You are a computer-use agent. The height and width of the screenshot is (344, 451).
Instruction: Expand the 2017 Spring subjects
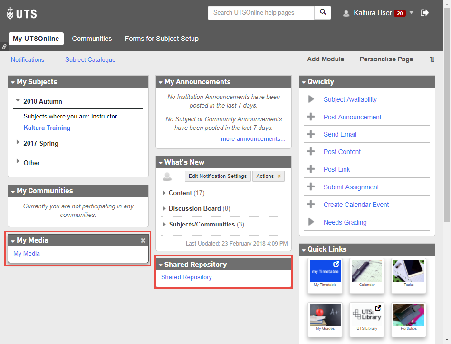18,143
